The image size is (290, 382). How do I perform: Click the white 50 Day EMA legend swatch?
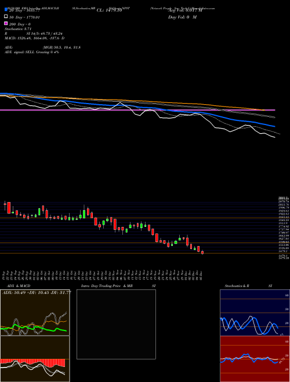(6, 17)
